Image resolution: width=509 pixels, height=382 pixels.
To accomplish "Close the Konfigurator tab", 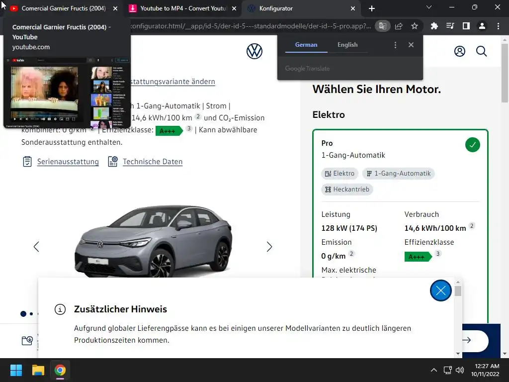I will click(x=353, y=8).
